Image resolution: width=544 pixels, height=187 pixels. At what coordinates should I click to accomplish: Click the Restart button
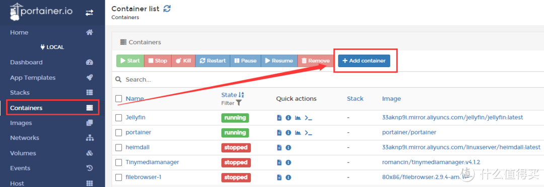(x=213, y=61)
